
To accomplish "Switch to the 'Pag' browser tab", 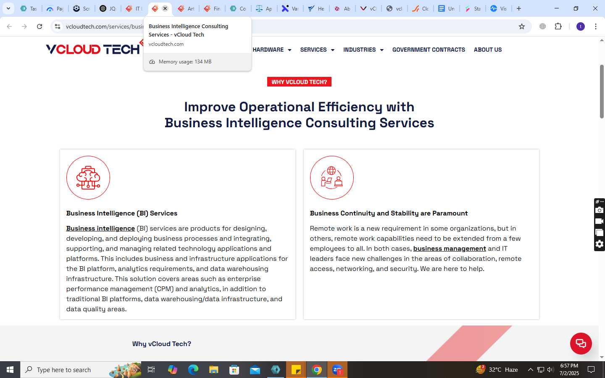I will click(x=55, y=8).
